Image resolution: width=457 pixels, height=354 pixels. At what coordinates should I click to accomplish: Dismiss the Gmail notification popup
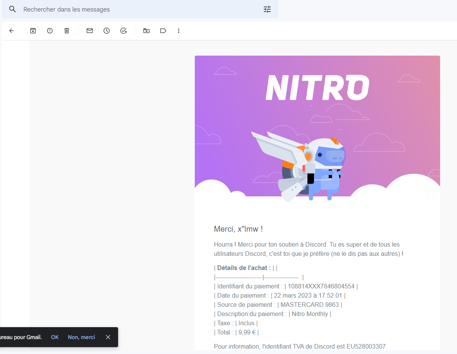point(108,337)
